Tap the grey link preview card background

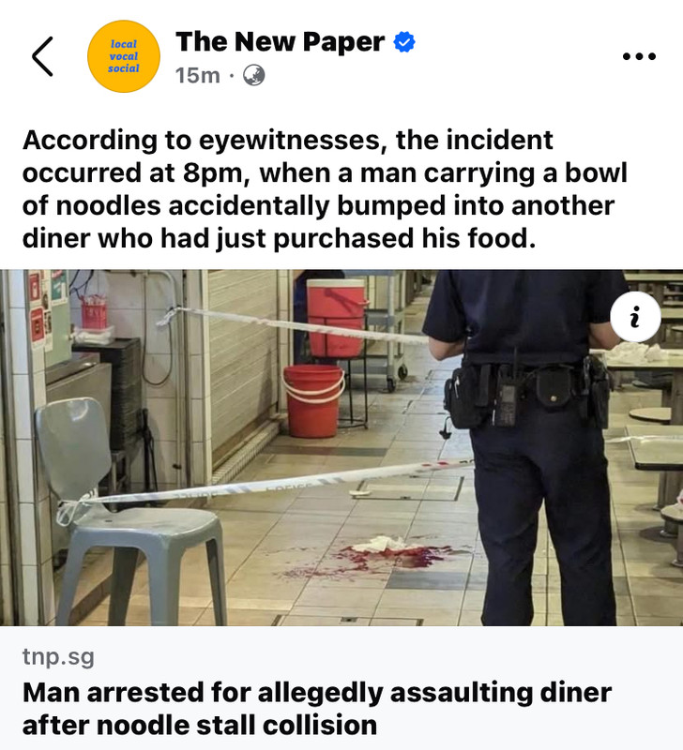[341, 688]
